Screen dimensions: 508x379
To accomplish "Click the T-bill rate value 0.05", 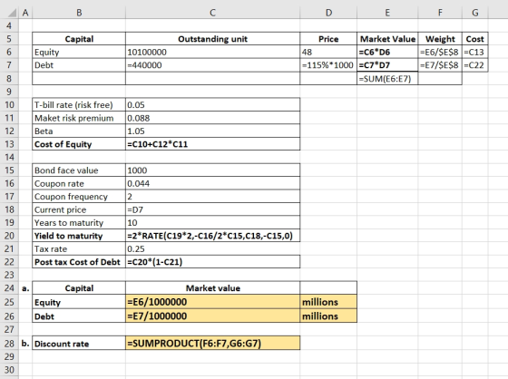I will click(x=212, y=104).
